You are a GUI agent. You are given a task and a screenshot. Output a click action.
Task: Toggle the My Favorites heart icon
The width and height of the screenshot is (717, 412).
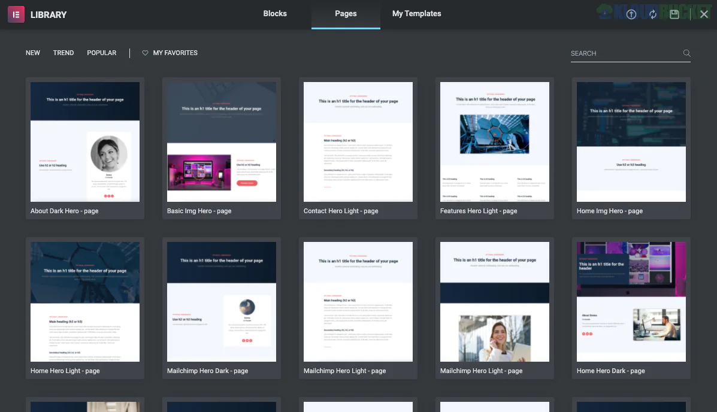tap(144, 53)
